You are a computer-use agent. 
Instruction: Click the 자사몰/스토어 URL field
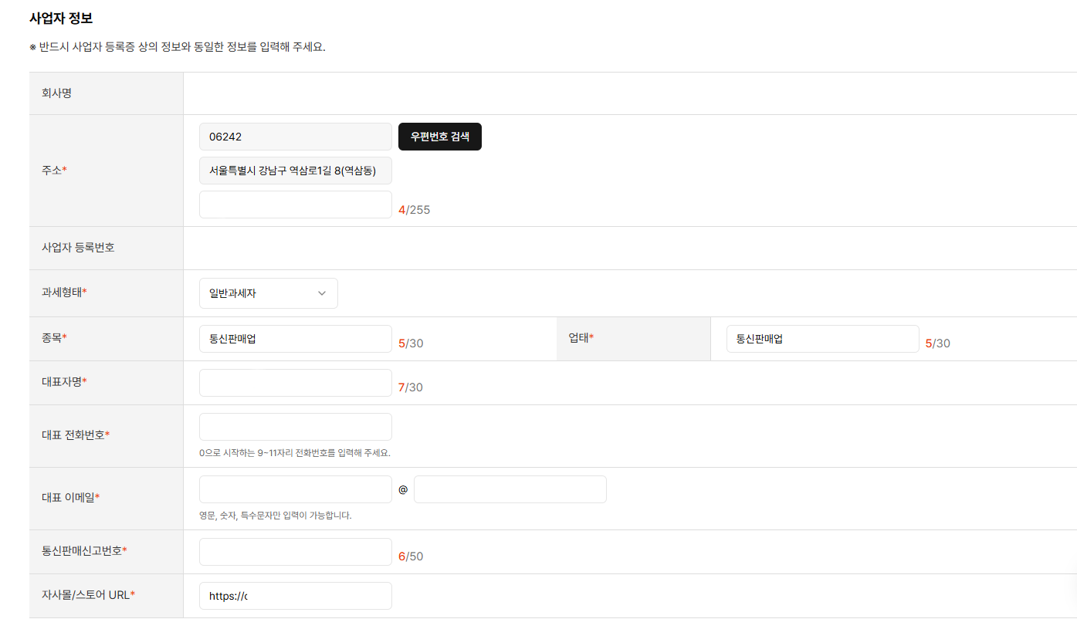295,596
